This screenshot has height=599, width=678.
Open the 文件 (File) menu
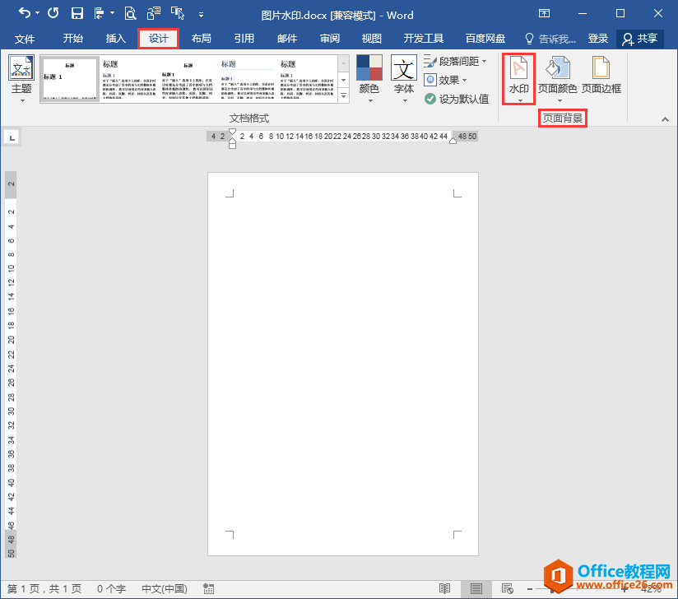24,39
